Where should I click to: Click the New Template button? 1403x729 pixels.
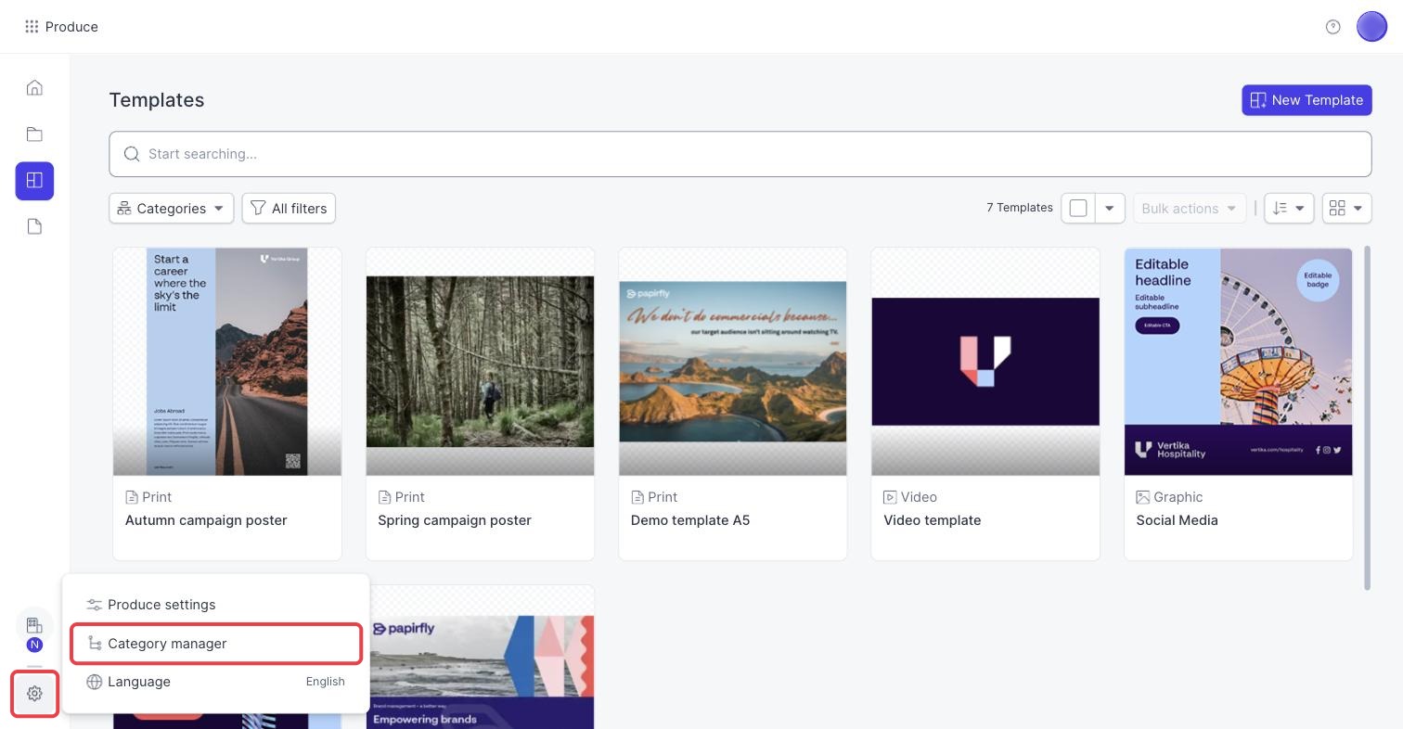(x=1306, y=100)
